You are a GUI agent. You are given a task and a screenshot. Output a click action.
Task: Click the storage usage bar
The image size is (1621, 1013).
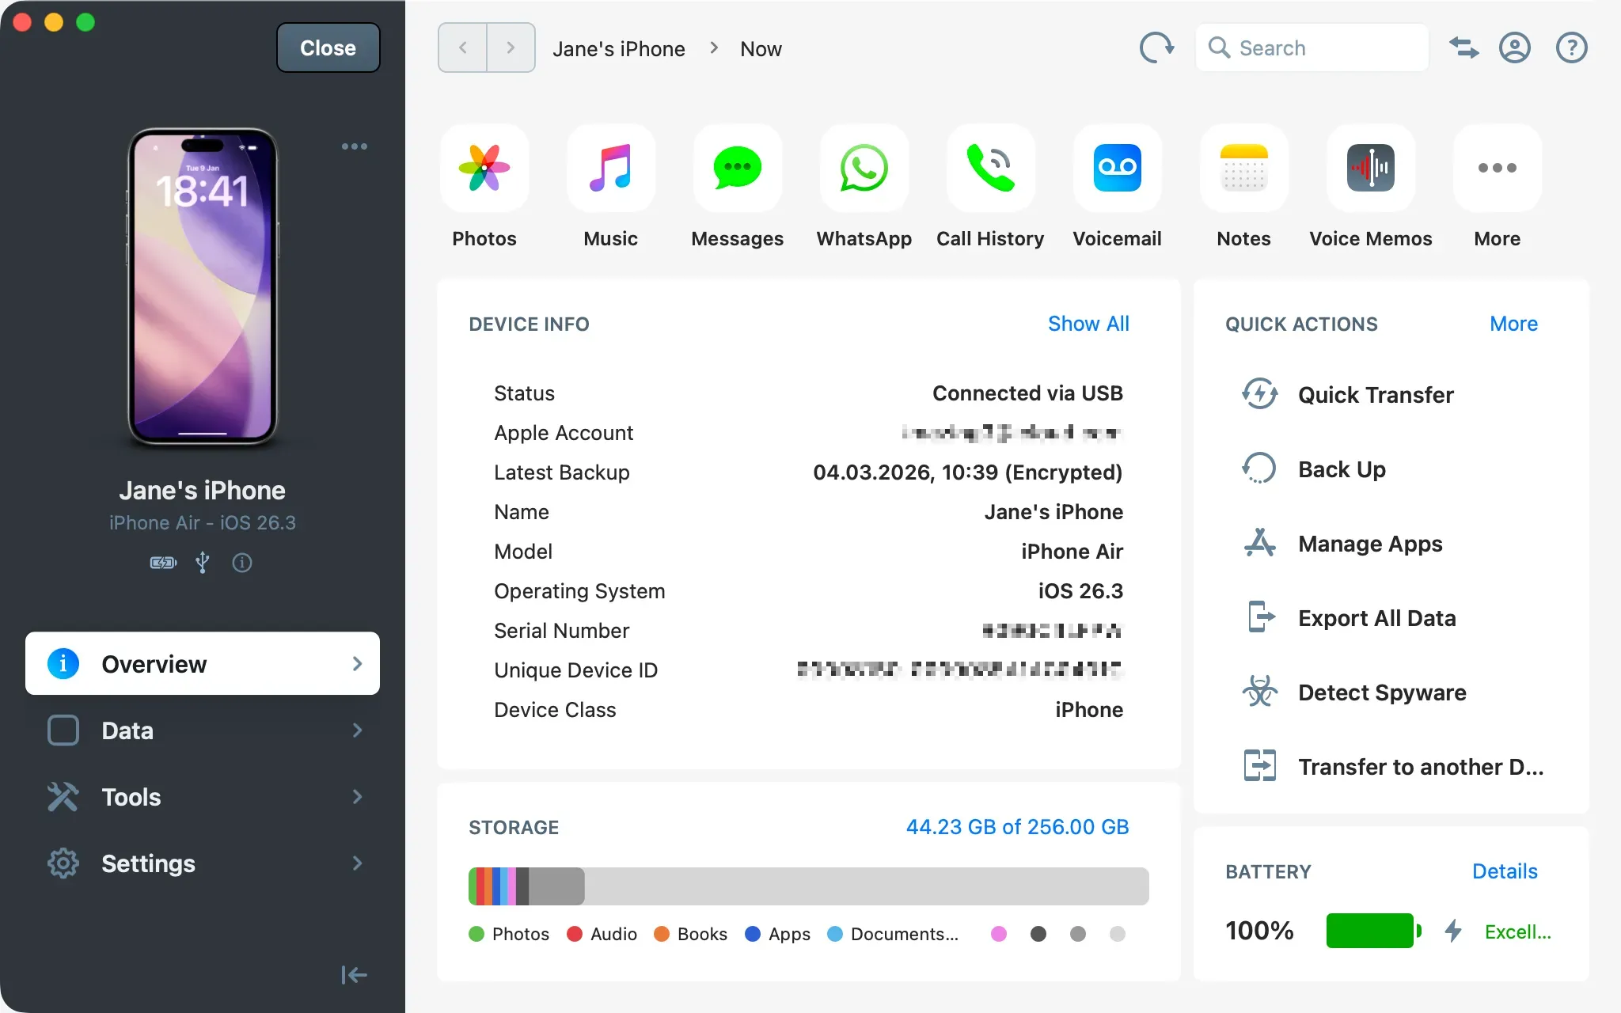807,886
